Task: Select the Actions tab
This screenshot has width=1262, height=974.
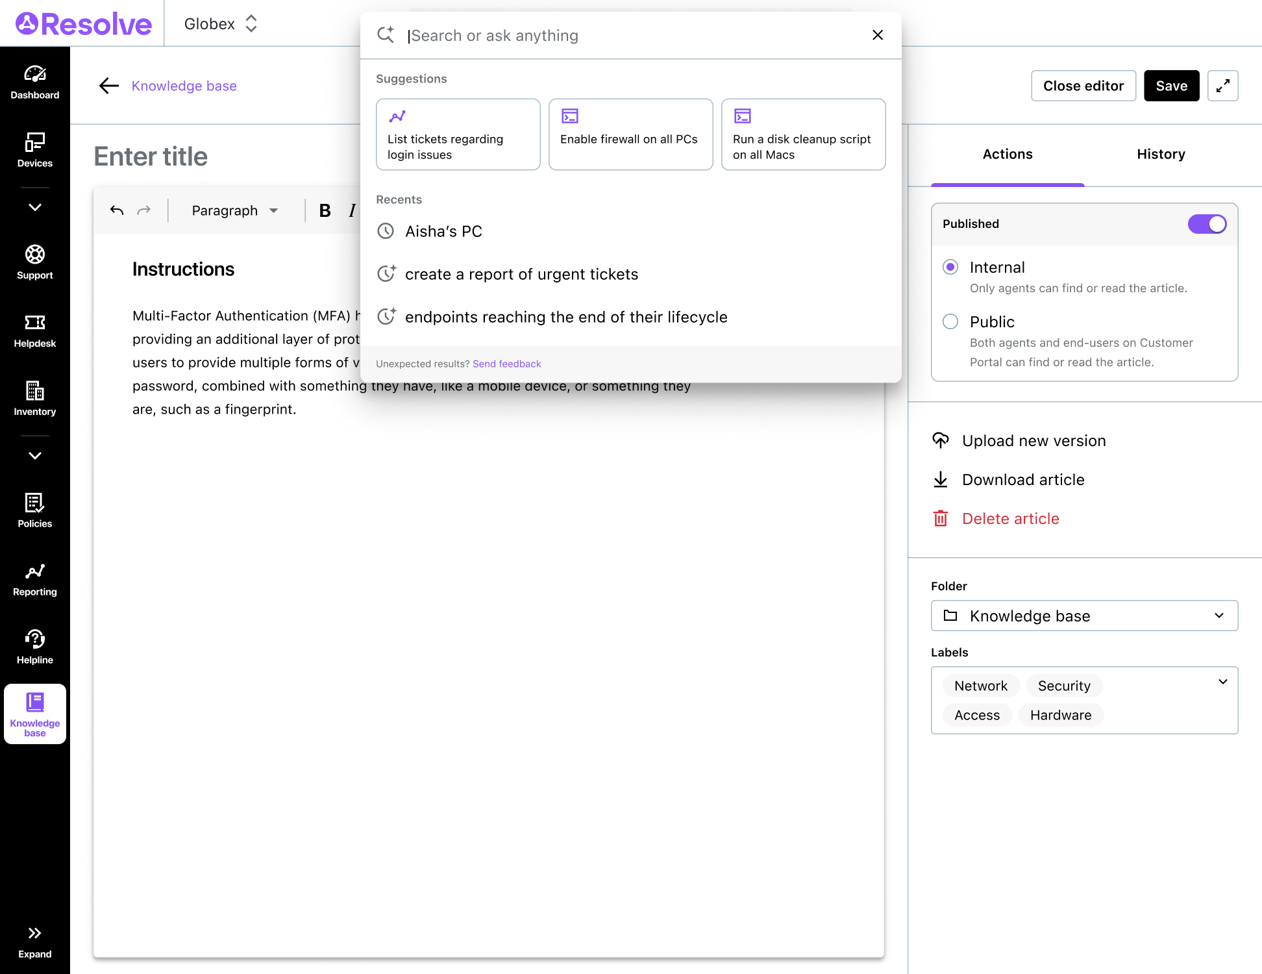Action: pos(1007,154)
